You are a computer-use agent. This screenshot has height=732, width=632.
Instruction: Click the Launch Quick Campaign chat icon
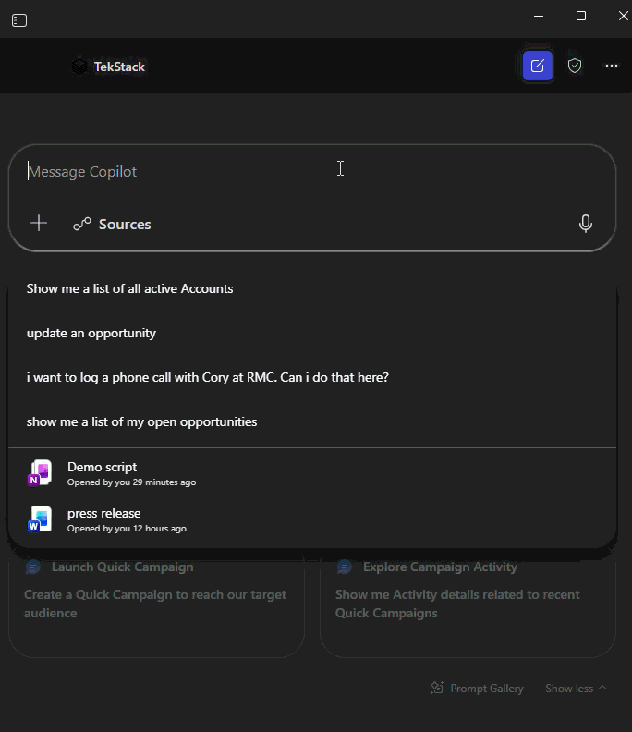33,567
